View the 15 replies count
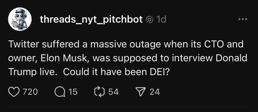Viewport: 258px width, 112px height. pyautogui.click(x=73, y=92)
